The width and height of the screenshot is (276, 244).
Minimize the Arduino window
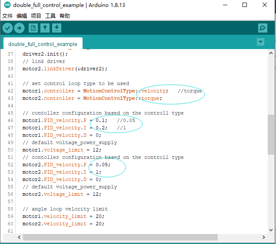pyautogui.click(x=225, y=5)
